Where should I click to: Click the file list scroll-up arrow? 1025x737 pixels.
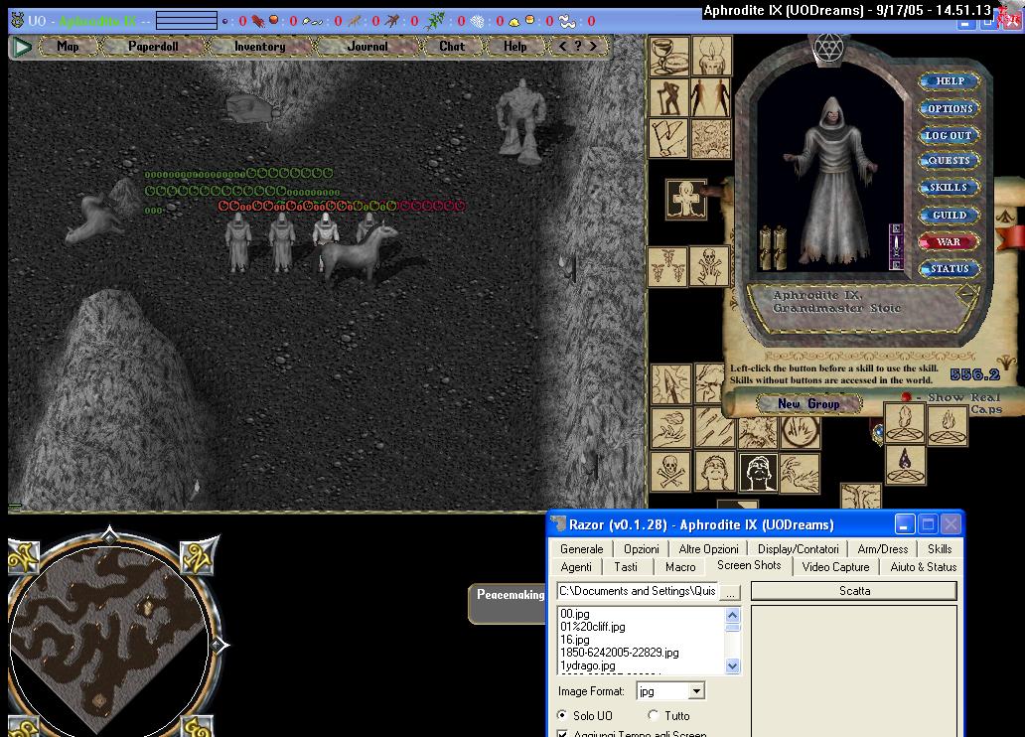pos(733,615)
